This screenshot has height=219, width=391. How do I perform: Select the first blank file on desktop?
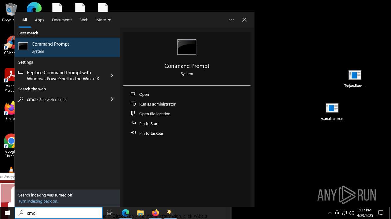click(57, 7)
